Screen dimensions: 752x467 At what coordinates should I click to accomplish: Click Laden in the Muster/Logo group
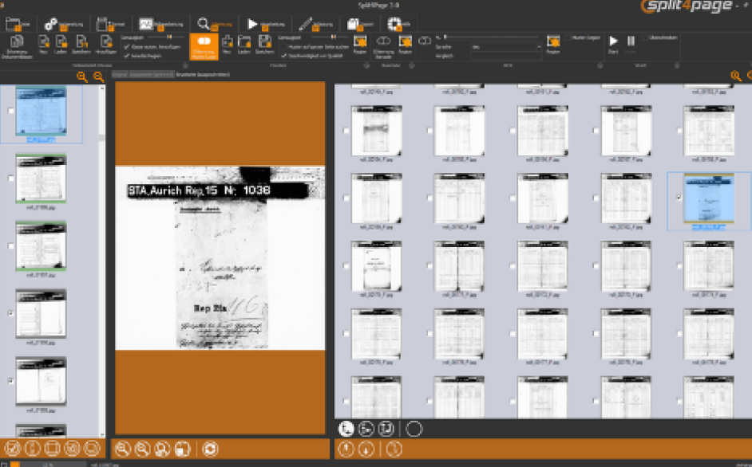[x=243, y=44]
